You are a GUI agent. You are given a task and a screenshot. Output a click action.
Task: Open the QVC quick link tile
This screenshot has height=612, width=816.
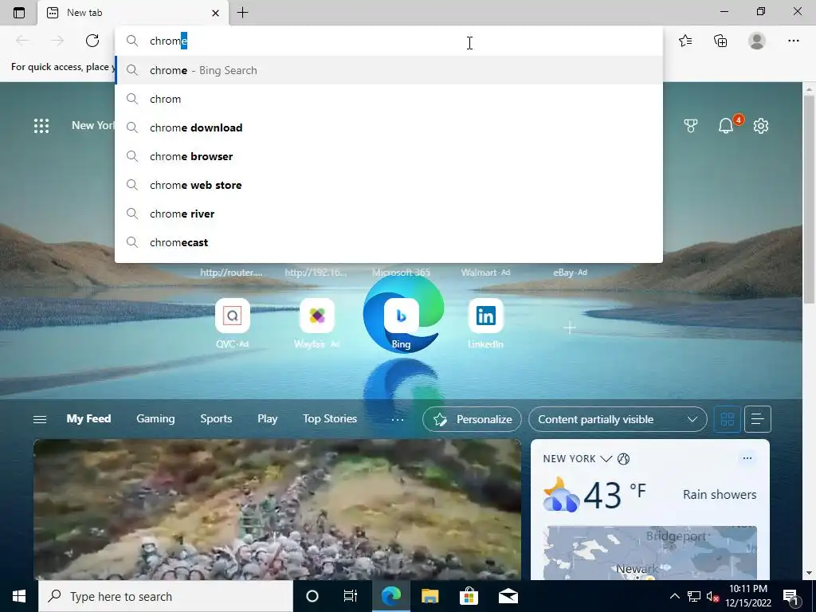pyautogui.click(x=233, y=316)
